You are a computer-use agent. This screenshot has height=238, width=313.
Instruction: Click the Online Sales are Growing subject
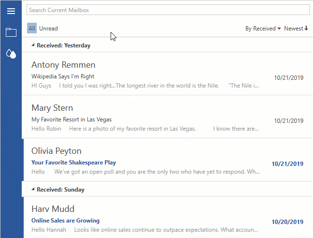click(x=65, y=221)
